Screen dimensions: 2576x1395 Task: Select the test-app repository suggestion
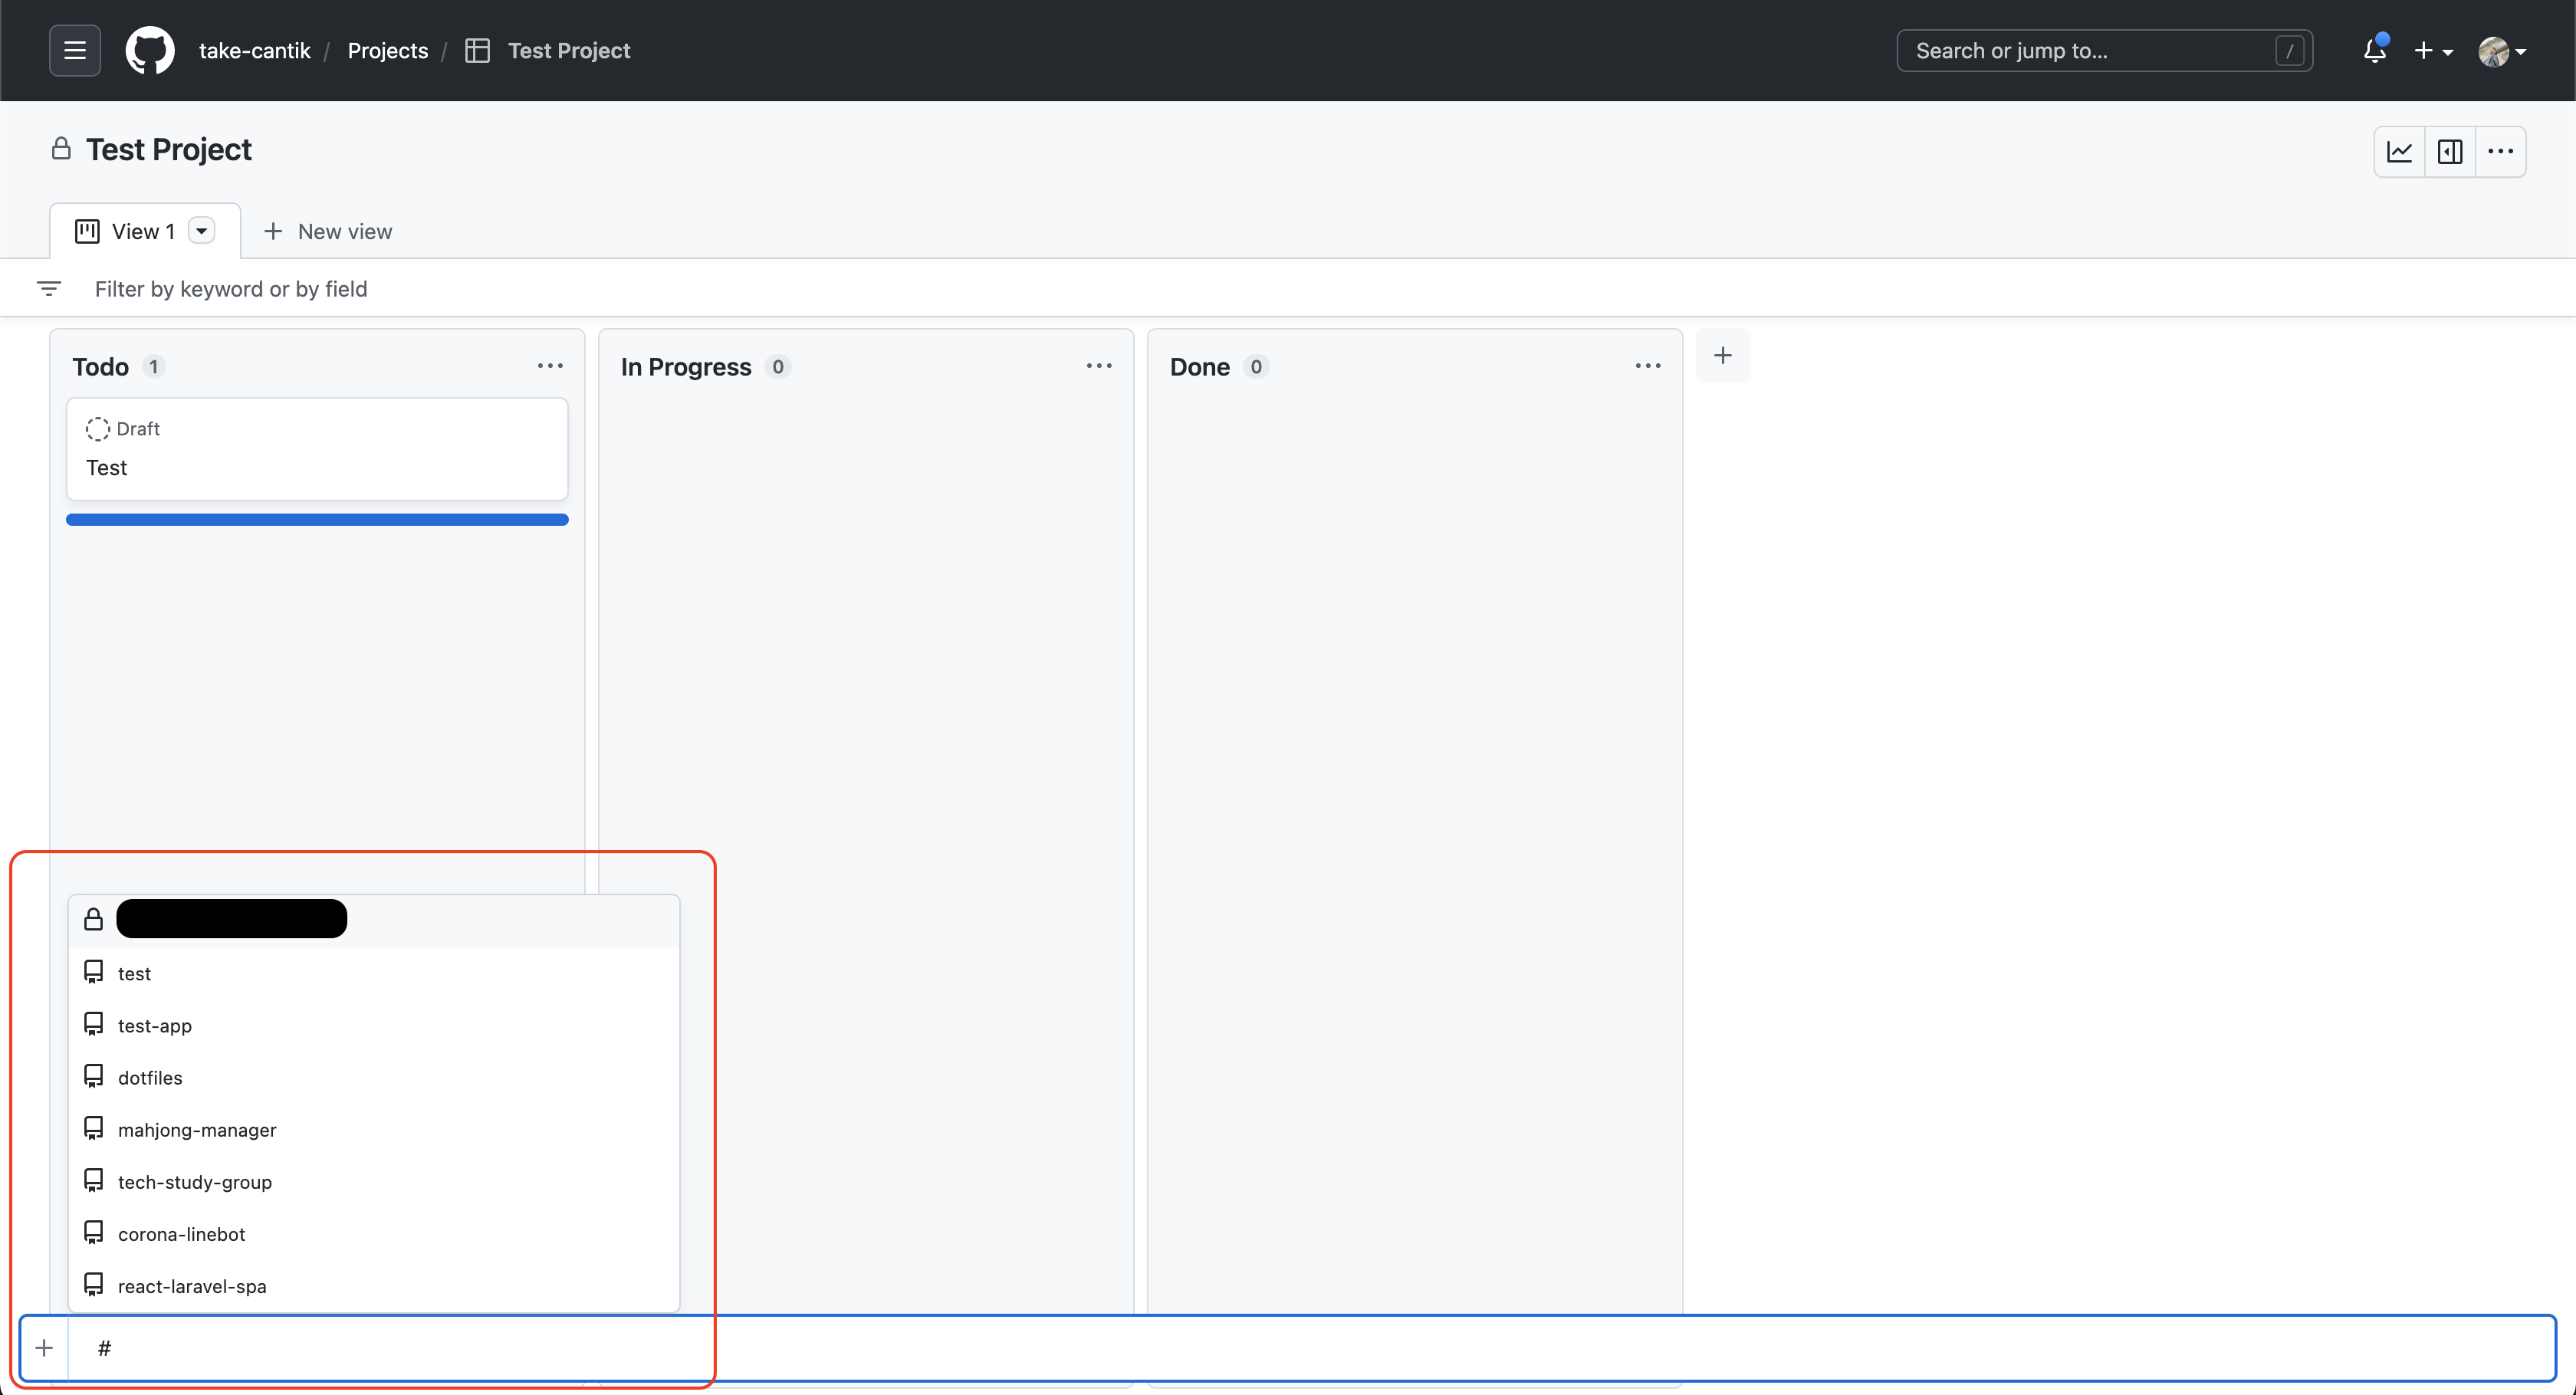coord(154,1025)
